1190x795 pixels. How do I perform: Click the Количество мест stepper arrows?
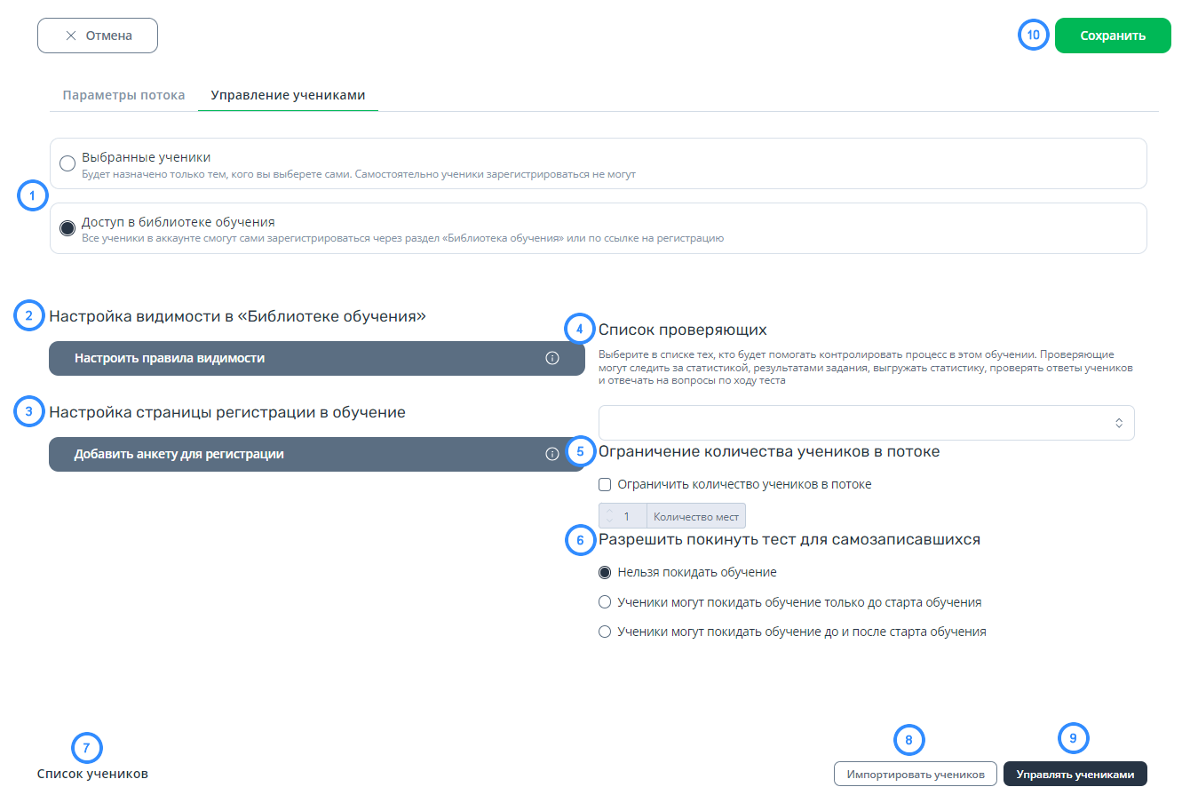(x=609, y=516)
